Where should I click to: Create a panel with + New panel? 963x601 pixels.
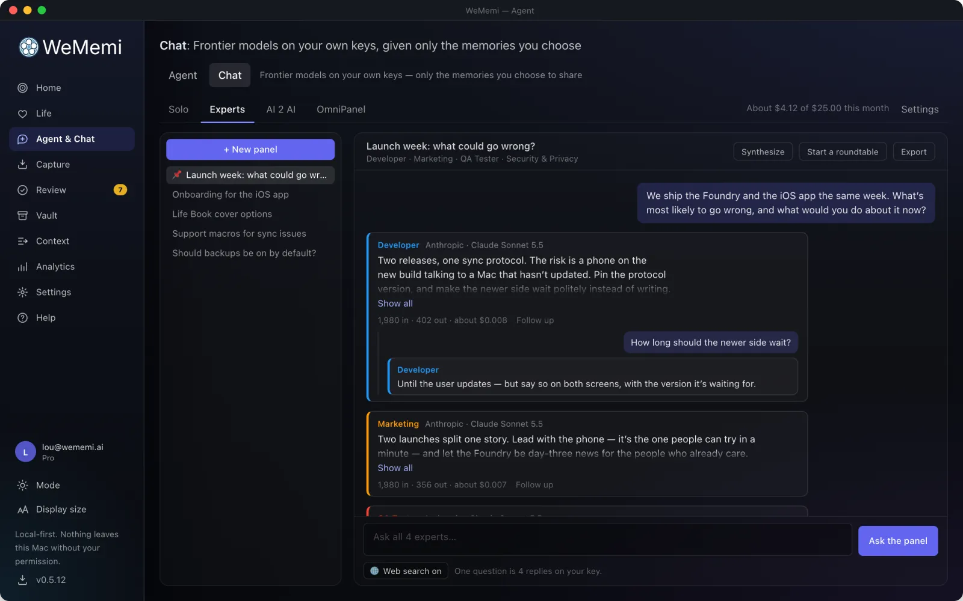(250, 150)
